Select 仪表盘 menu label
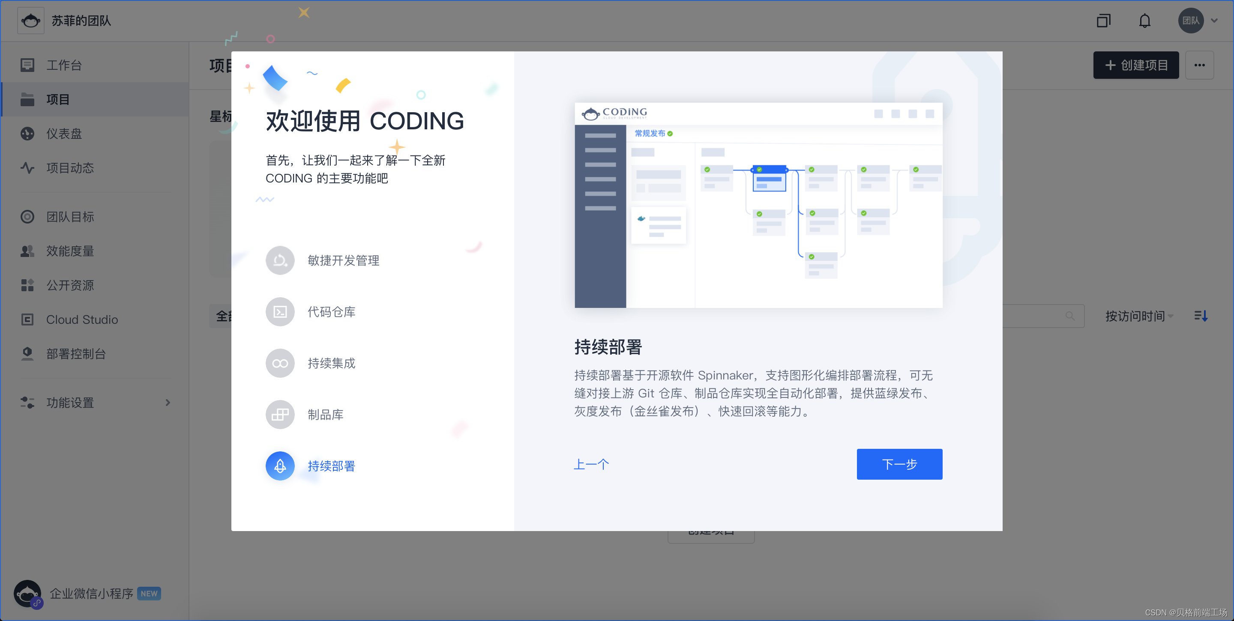Screen dimensions: 1234x621 [64, 134]
